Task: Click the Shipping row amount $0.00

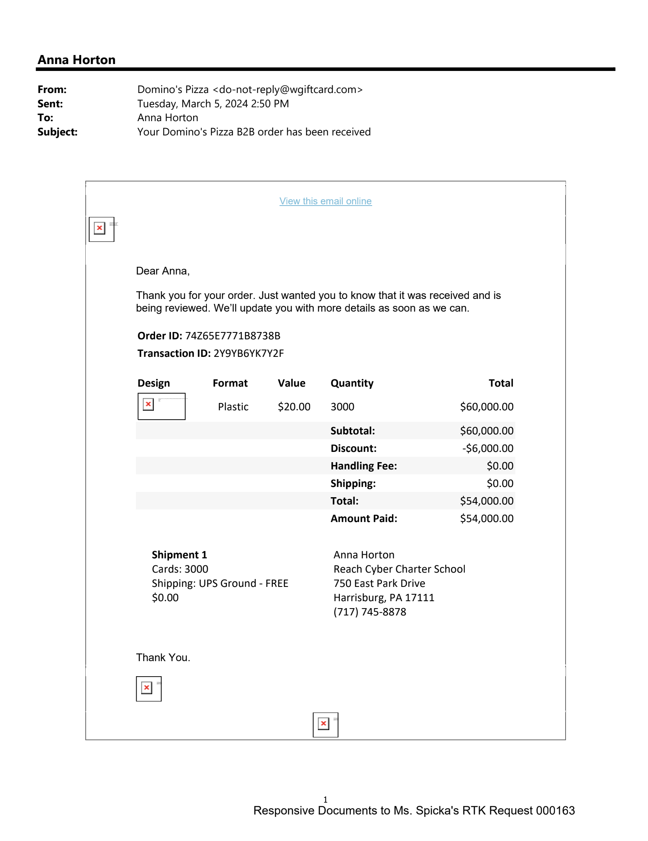Action: (x=500, y=483)
